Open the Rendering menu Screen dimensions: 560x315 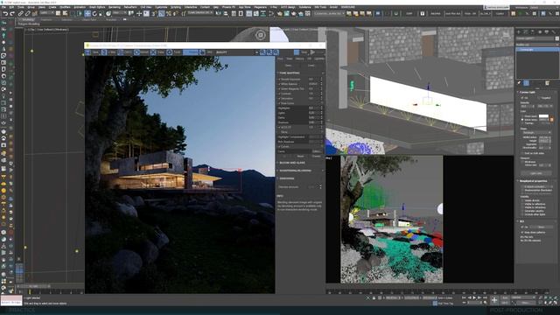coord(115,7)
